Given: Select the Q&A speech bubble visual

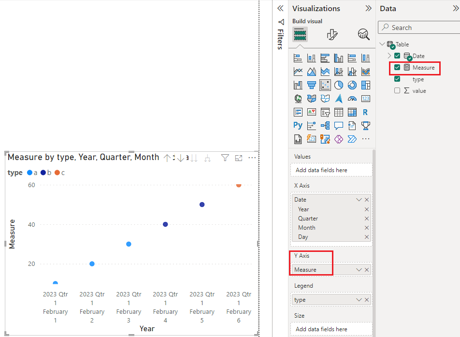Looking at the screenshot, I should pos(339,126).
